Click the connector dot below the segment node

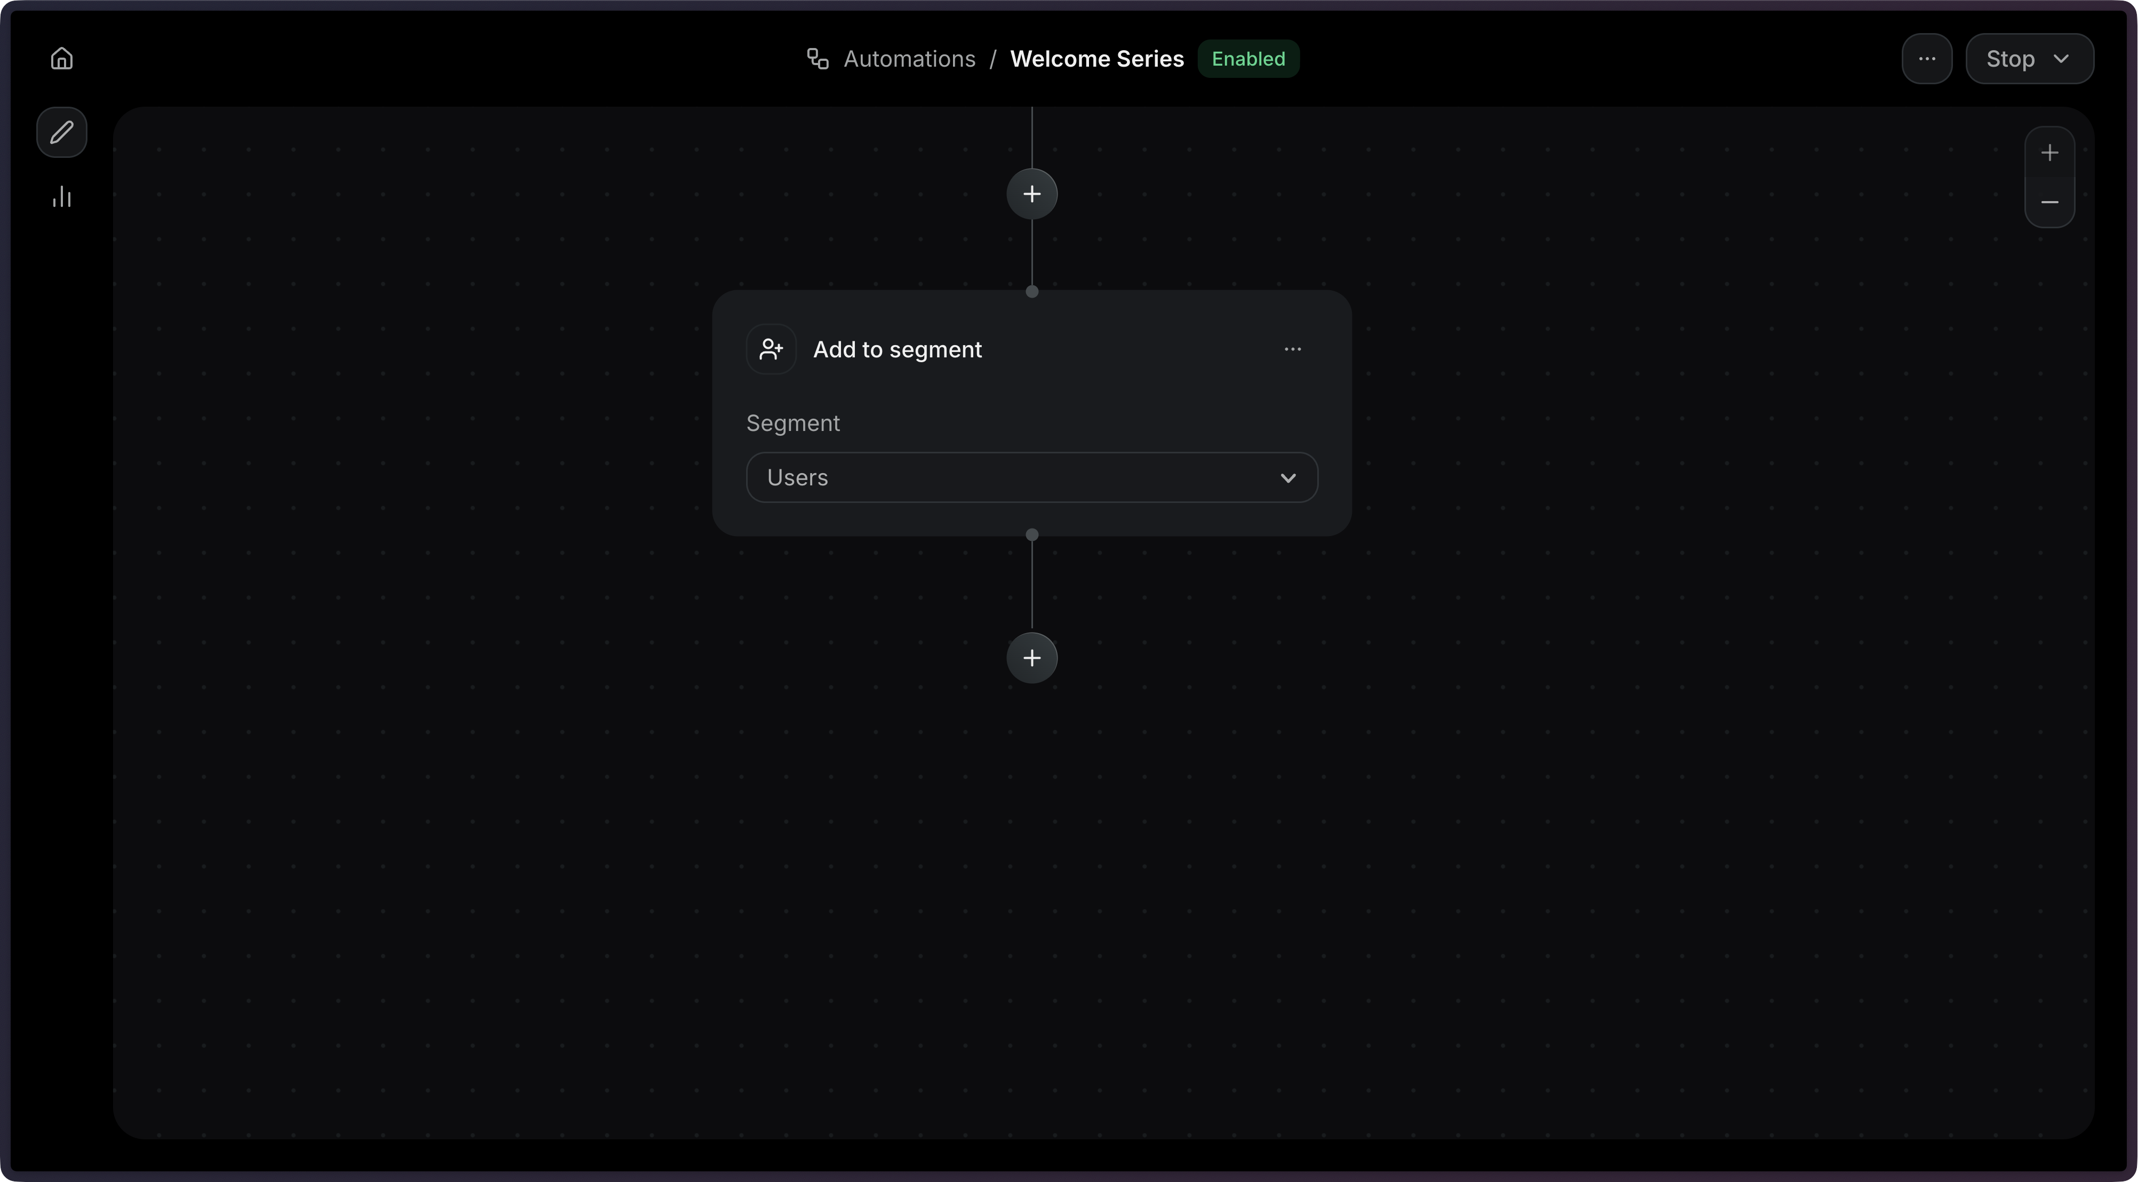1031,534
